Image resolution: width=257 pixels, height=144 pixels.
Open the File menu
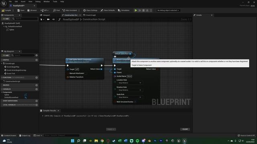coord(10,2)
